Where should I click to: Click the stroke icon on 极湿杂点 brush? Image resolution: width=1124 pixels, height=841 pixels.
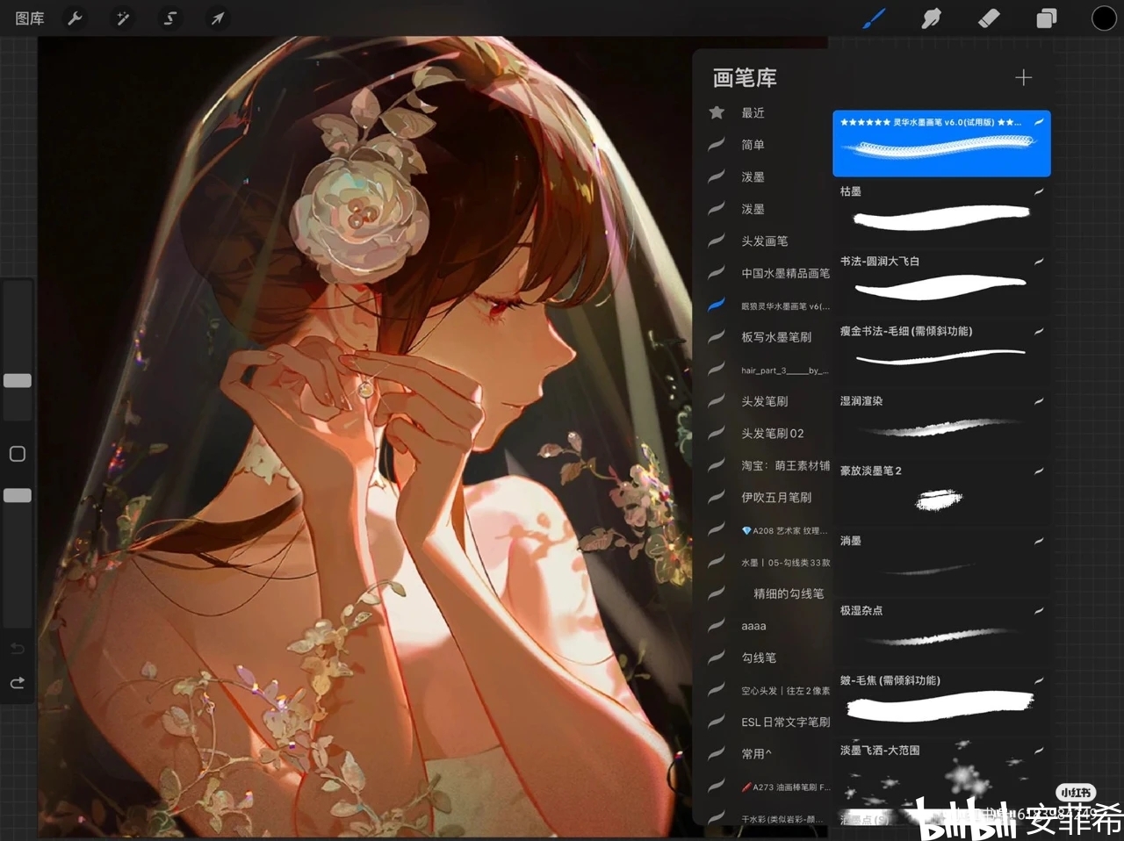[x=1039, y=611]
